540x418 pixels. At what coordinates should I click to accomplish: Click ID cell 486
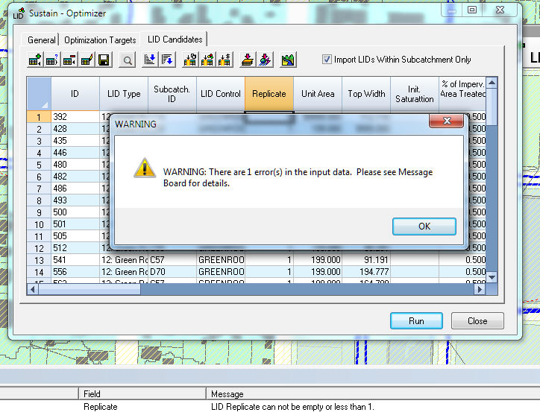point(75,189)
